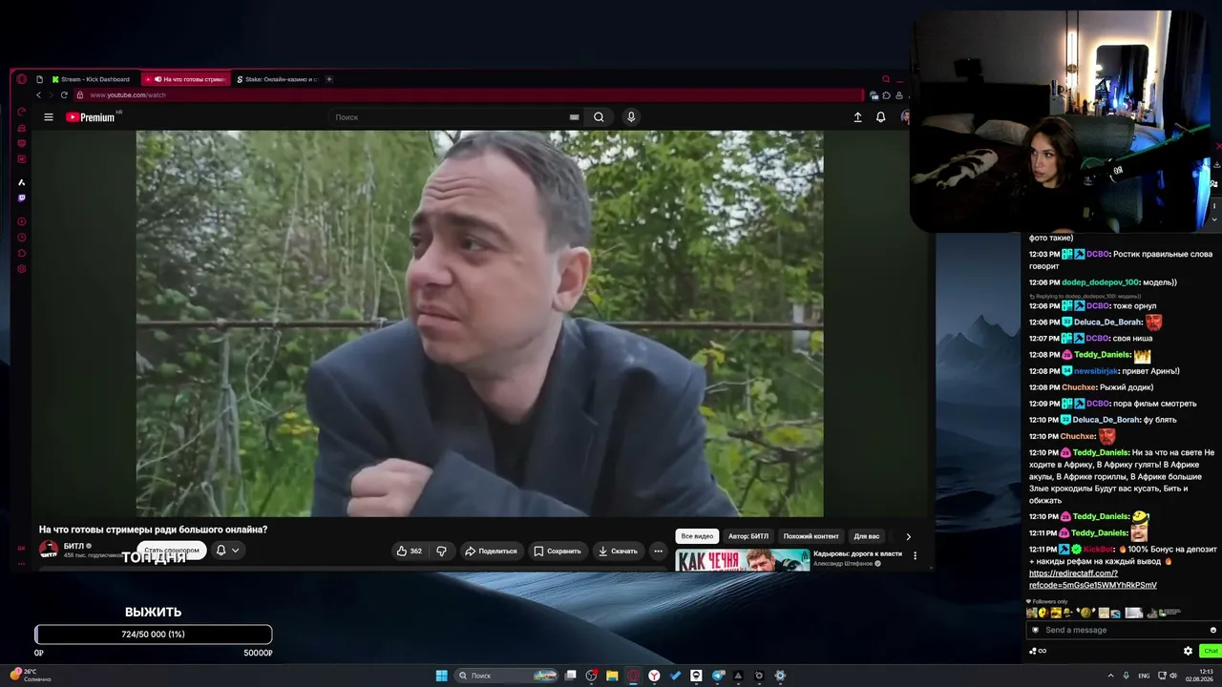This screenshot has width=1222, height=687.
Task: Open the Twitch panel in Opera sidebar
Action: coord(22,198)
